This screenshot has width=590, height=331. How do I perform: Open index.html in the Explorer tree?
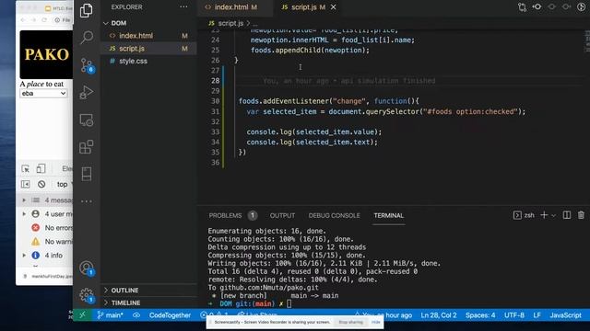(x=148, y=36)
